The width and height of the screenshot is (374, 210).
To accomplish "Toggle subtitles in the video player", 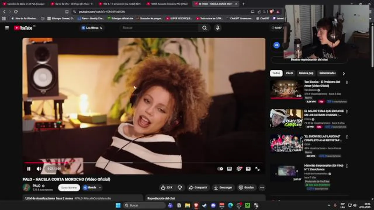I will (230, 169).
